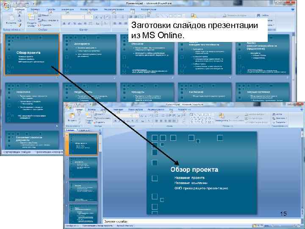Switch to the Вид tab in the back window
The height and width of the screenshot is (229, 305).
click(133, 9)
